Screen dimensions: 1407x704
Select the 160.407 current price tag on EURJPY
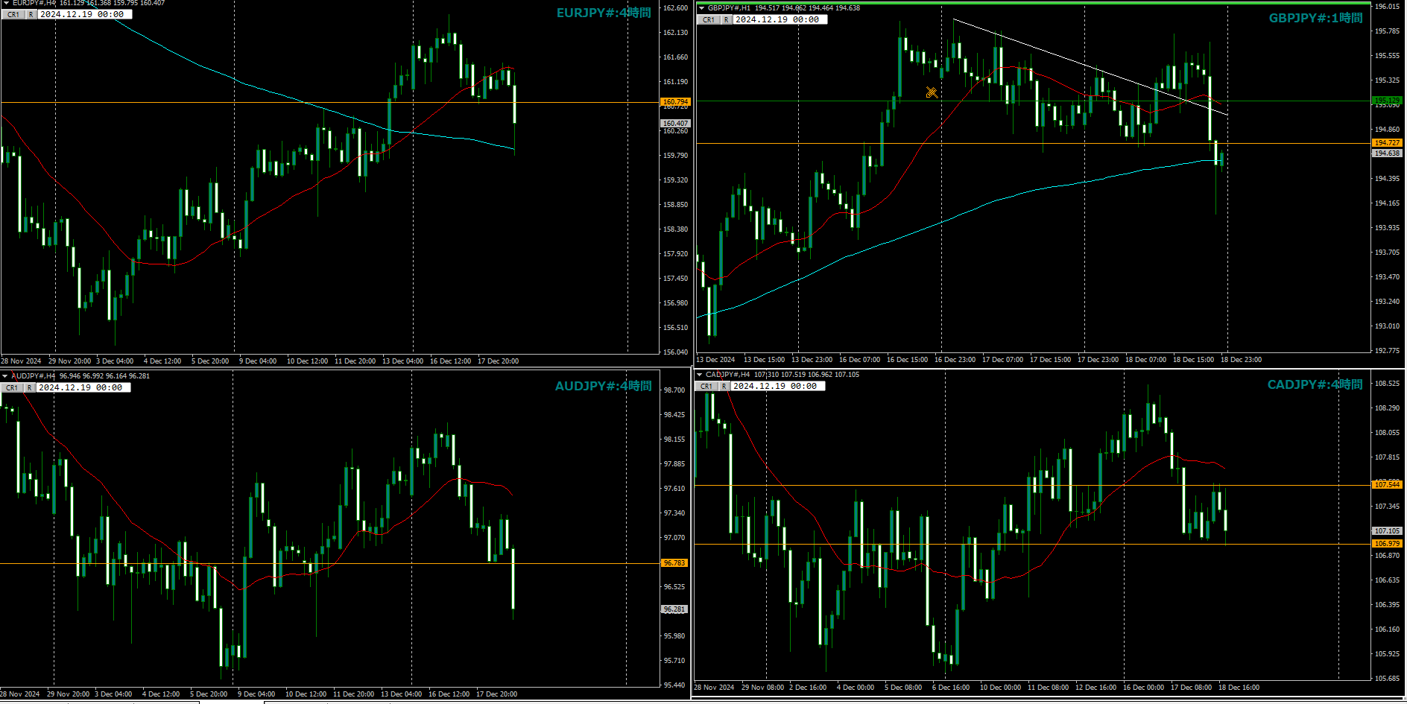tap(676, 124)
